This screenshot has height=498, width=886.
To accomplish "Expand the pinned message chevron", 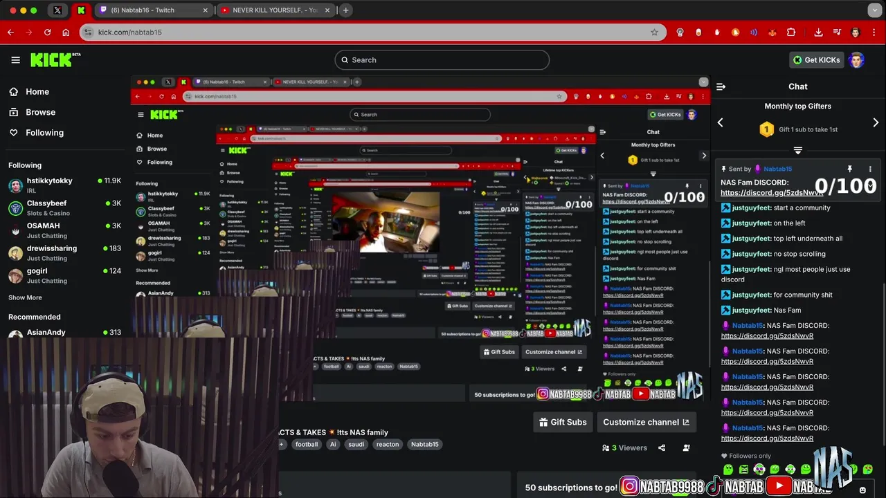I will click(870, 185).
